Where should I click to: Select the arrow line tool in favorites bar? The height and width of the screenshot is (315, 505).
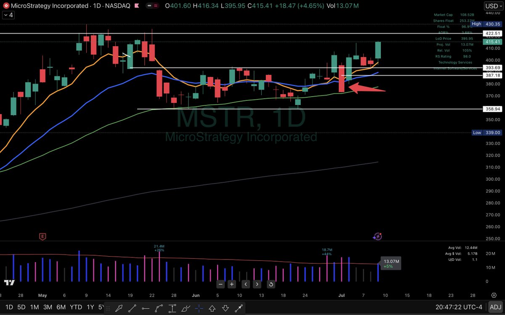click(x=239, y=307)
